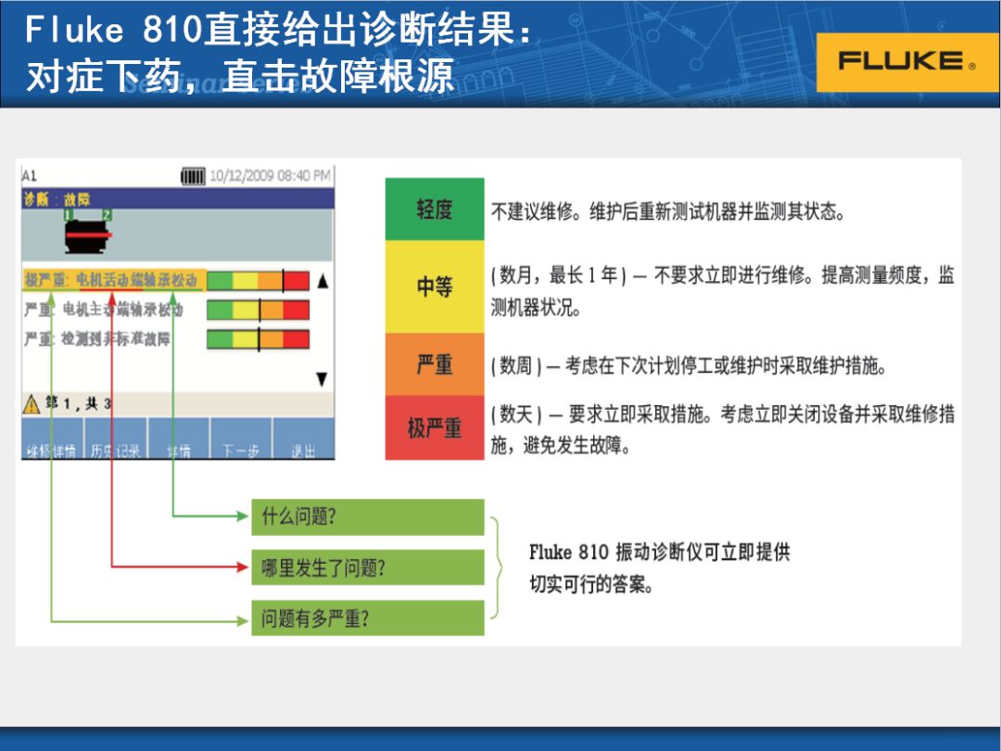1001x751 pixels.
Task: Click the A1 label on the device screen
Action: (x=30, y=175)
